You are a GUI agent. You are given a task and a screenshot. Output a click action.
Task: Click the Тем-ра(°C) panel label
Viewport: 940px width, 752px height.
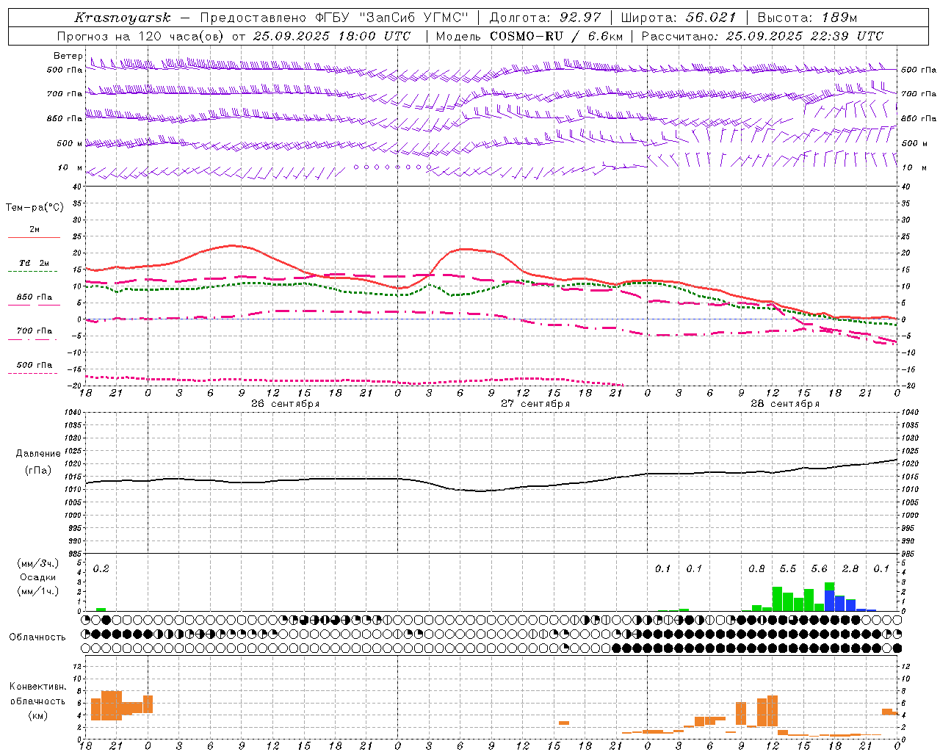35,208
